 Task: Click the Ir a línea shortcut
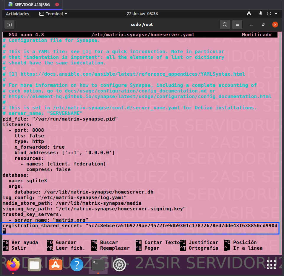[244, 248]
